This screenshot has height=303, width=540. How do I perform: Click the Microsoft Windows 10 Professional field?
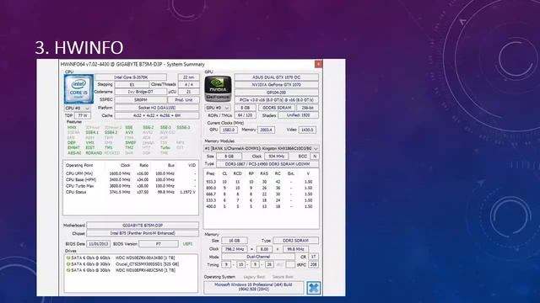(253, 287)
